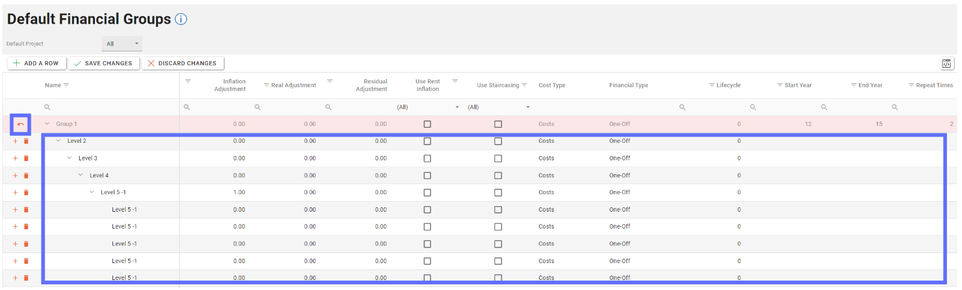Click the trash icon on Level 4 row
962x290 pixels.
click(26, 175)
